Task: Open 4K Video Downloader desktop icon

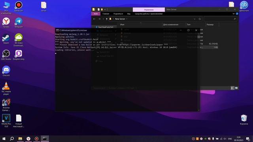Action: 19,40
